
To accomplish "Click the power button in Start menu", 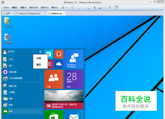I will (x=40, y=52).
